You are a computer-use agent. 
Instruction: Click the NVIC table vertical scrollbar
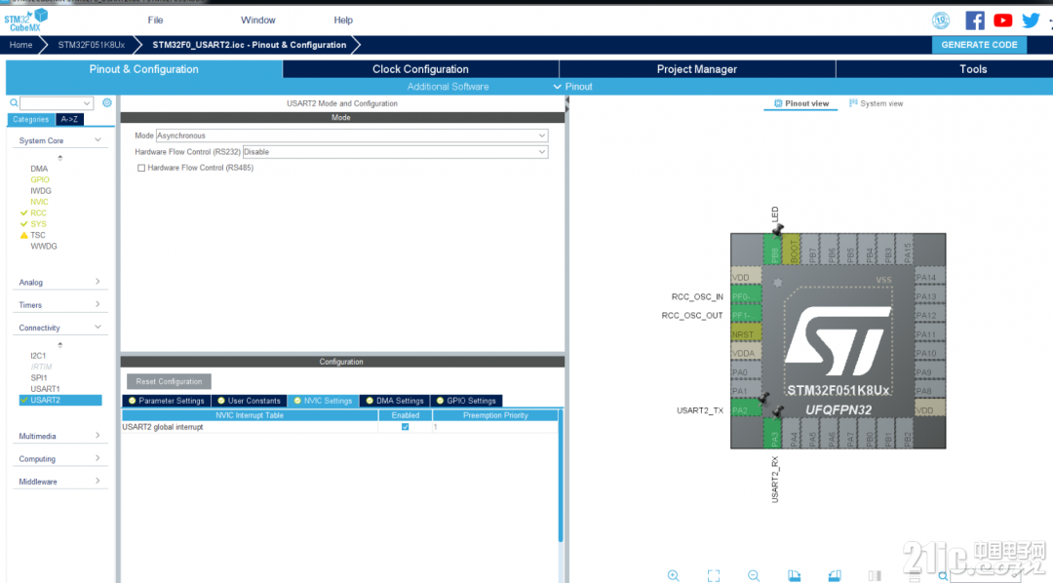561,477
